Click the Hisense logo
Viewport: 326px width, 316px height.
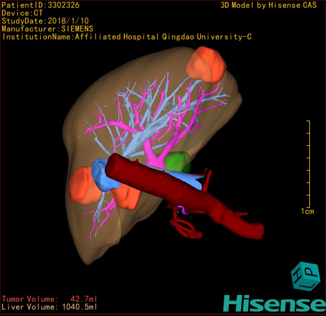coord(275,303)
